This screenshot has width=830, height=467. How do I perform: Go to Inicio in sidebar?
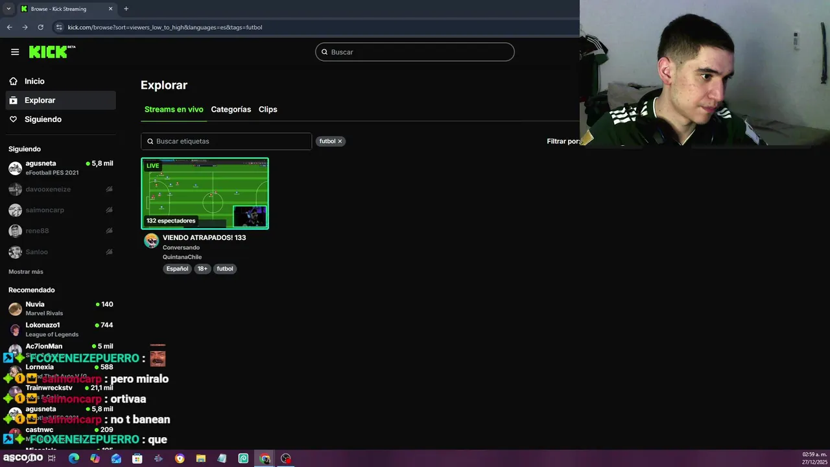coord(60,81)
